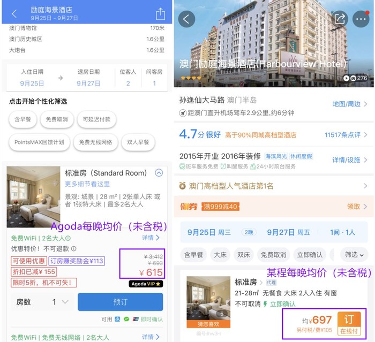Select the 9月25日 check-in date field
Viewport: 375px width, 342px height.
click(32, 83)
